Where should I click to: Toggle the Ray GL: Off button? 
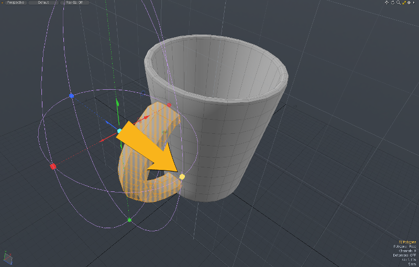click(x=74, y=3)
